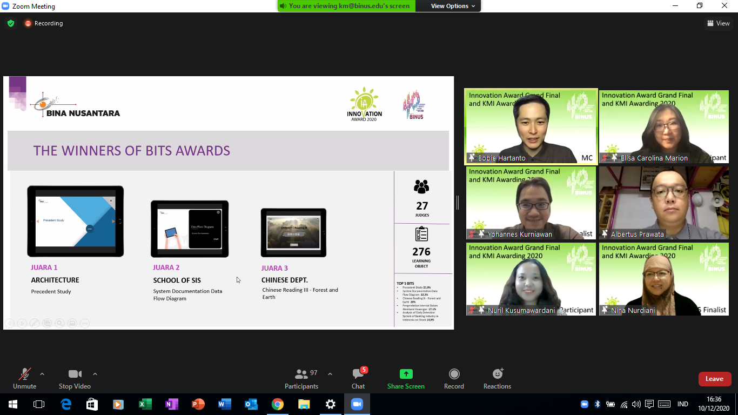Click the SCHOOL OF SIS text
The width and height of the screenshot is (738, 415).
pyautogui.click(x=177, y=280)
